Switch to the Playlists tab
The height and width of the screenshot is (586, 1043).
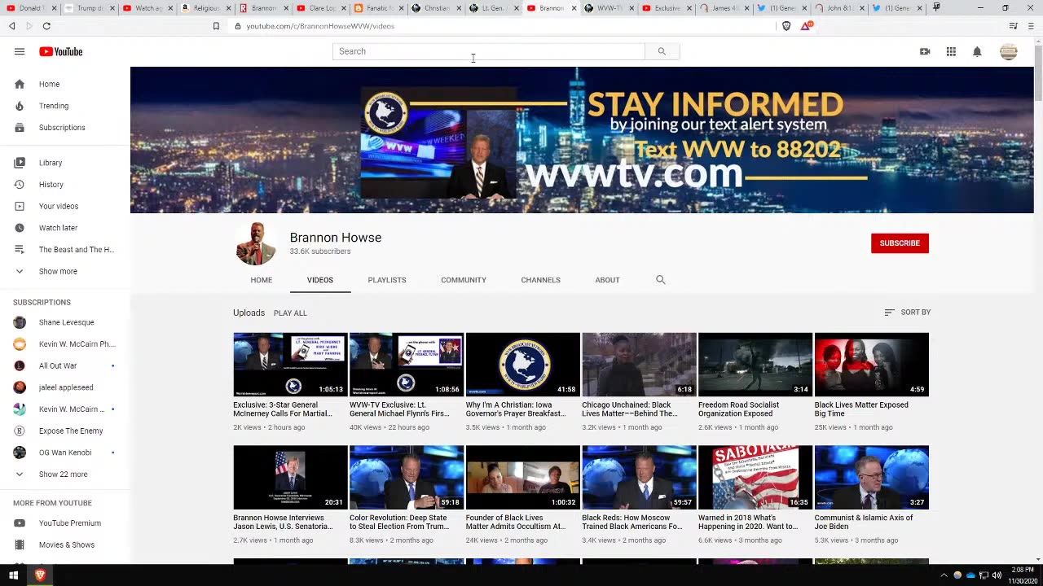tap(387, 280)
